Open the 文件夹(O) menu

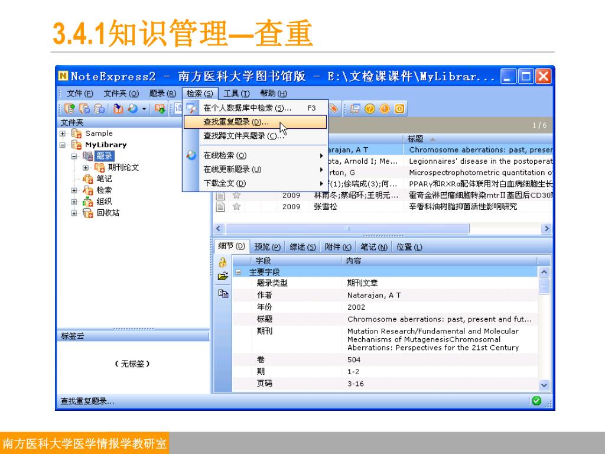point(121,93)
